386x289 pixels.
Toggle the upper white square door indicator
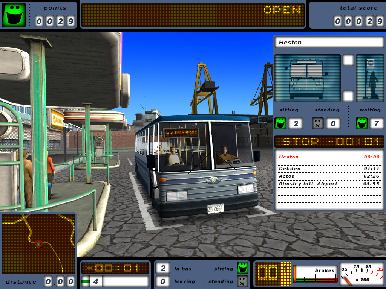tap(348, 60)
